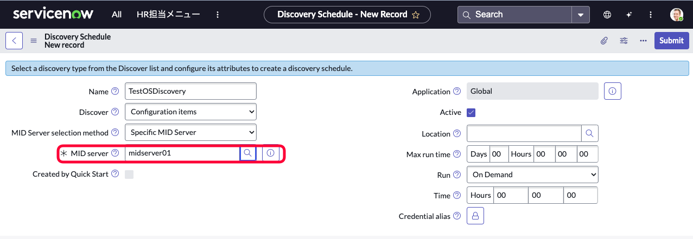Open MID server lookup magnifier
Image resolution: width=693 pixels, height=239 pixels.
click(248, 153)
